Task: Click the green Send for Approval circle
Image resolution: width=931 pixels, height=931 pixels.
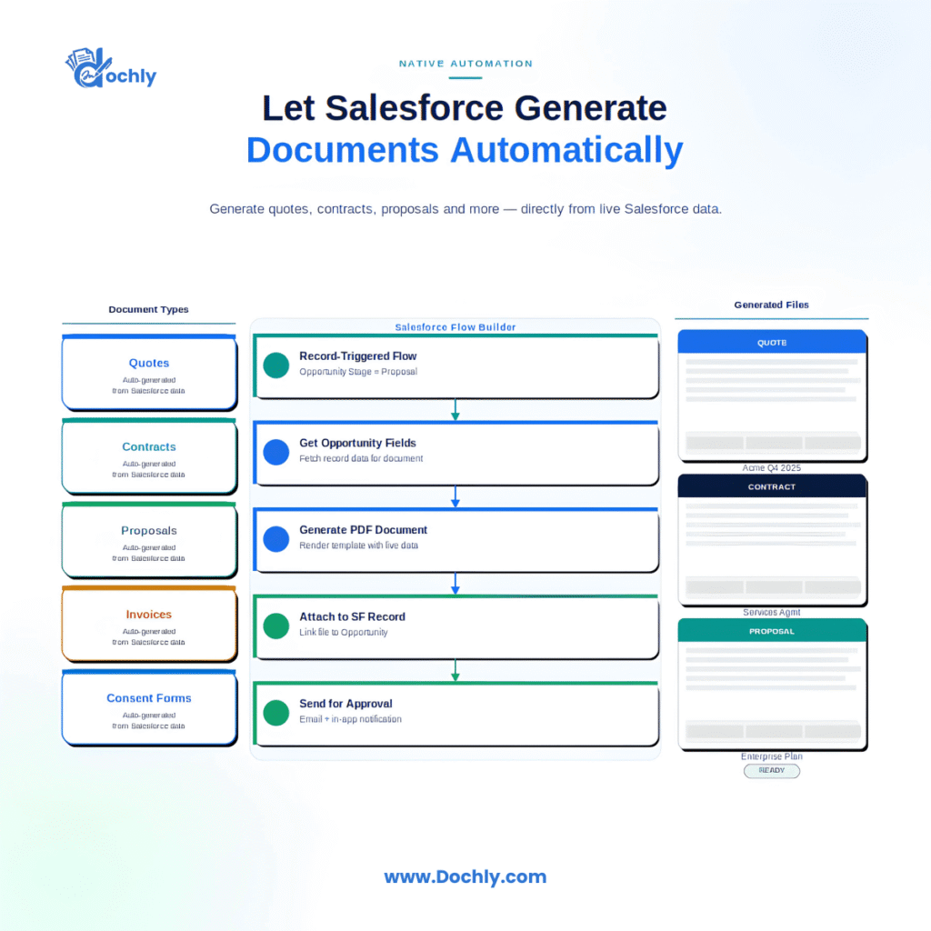Action: [276, 713]
